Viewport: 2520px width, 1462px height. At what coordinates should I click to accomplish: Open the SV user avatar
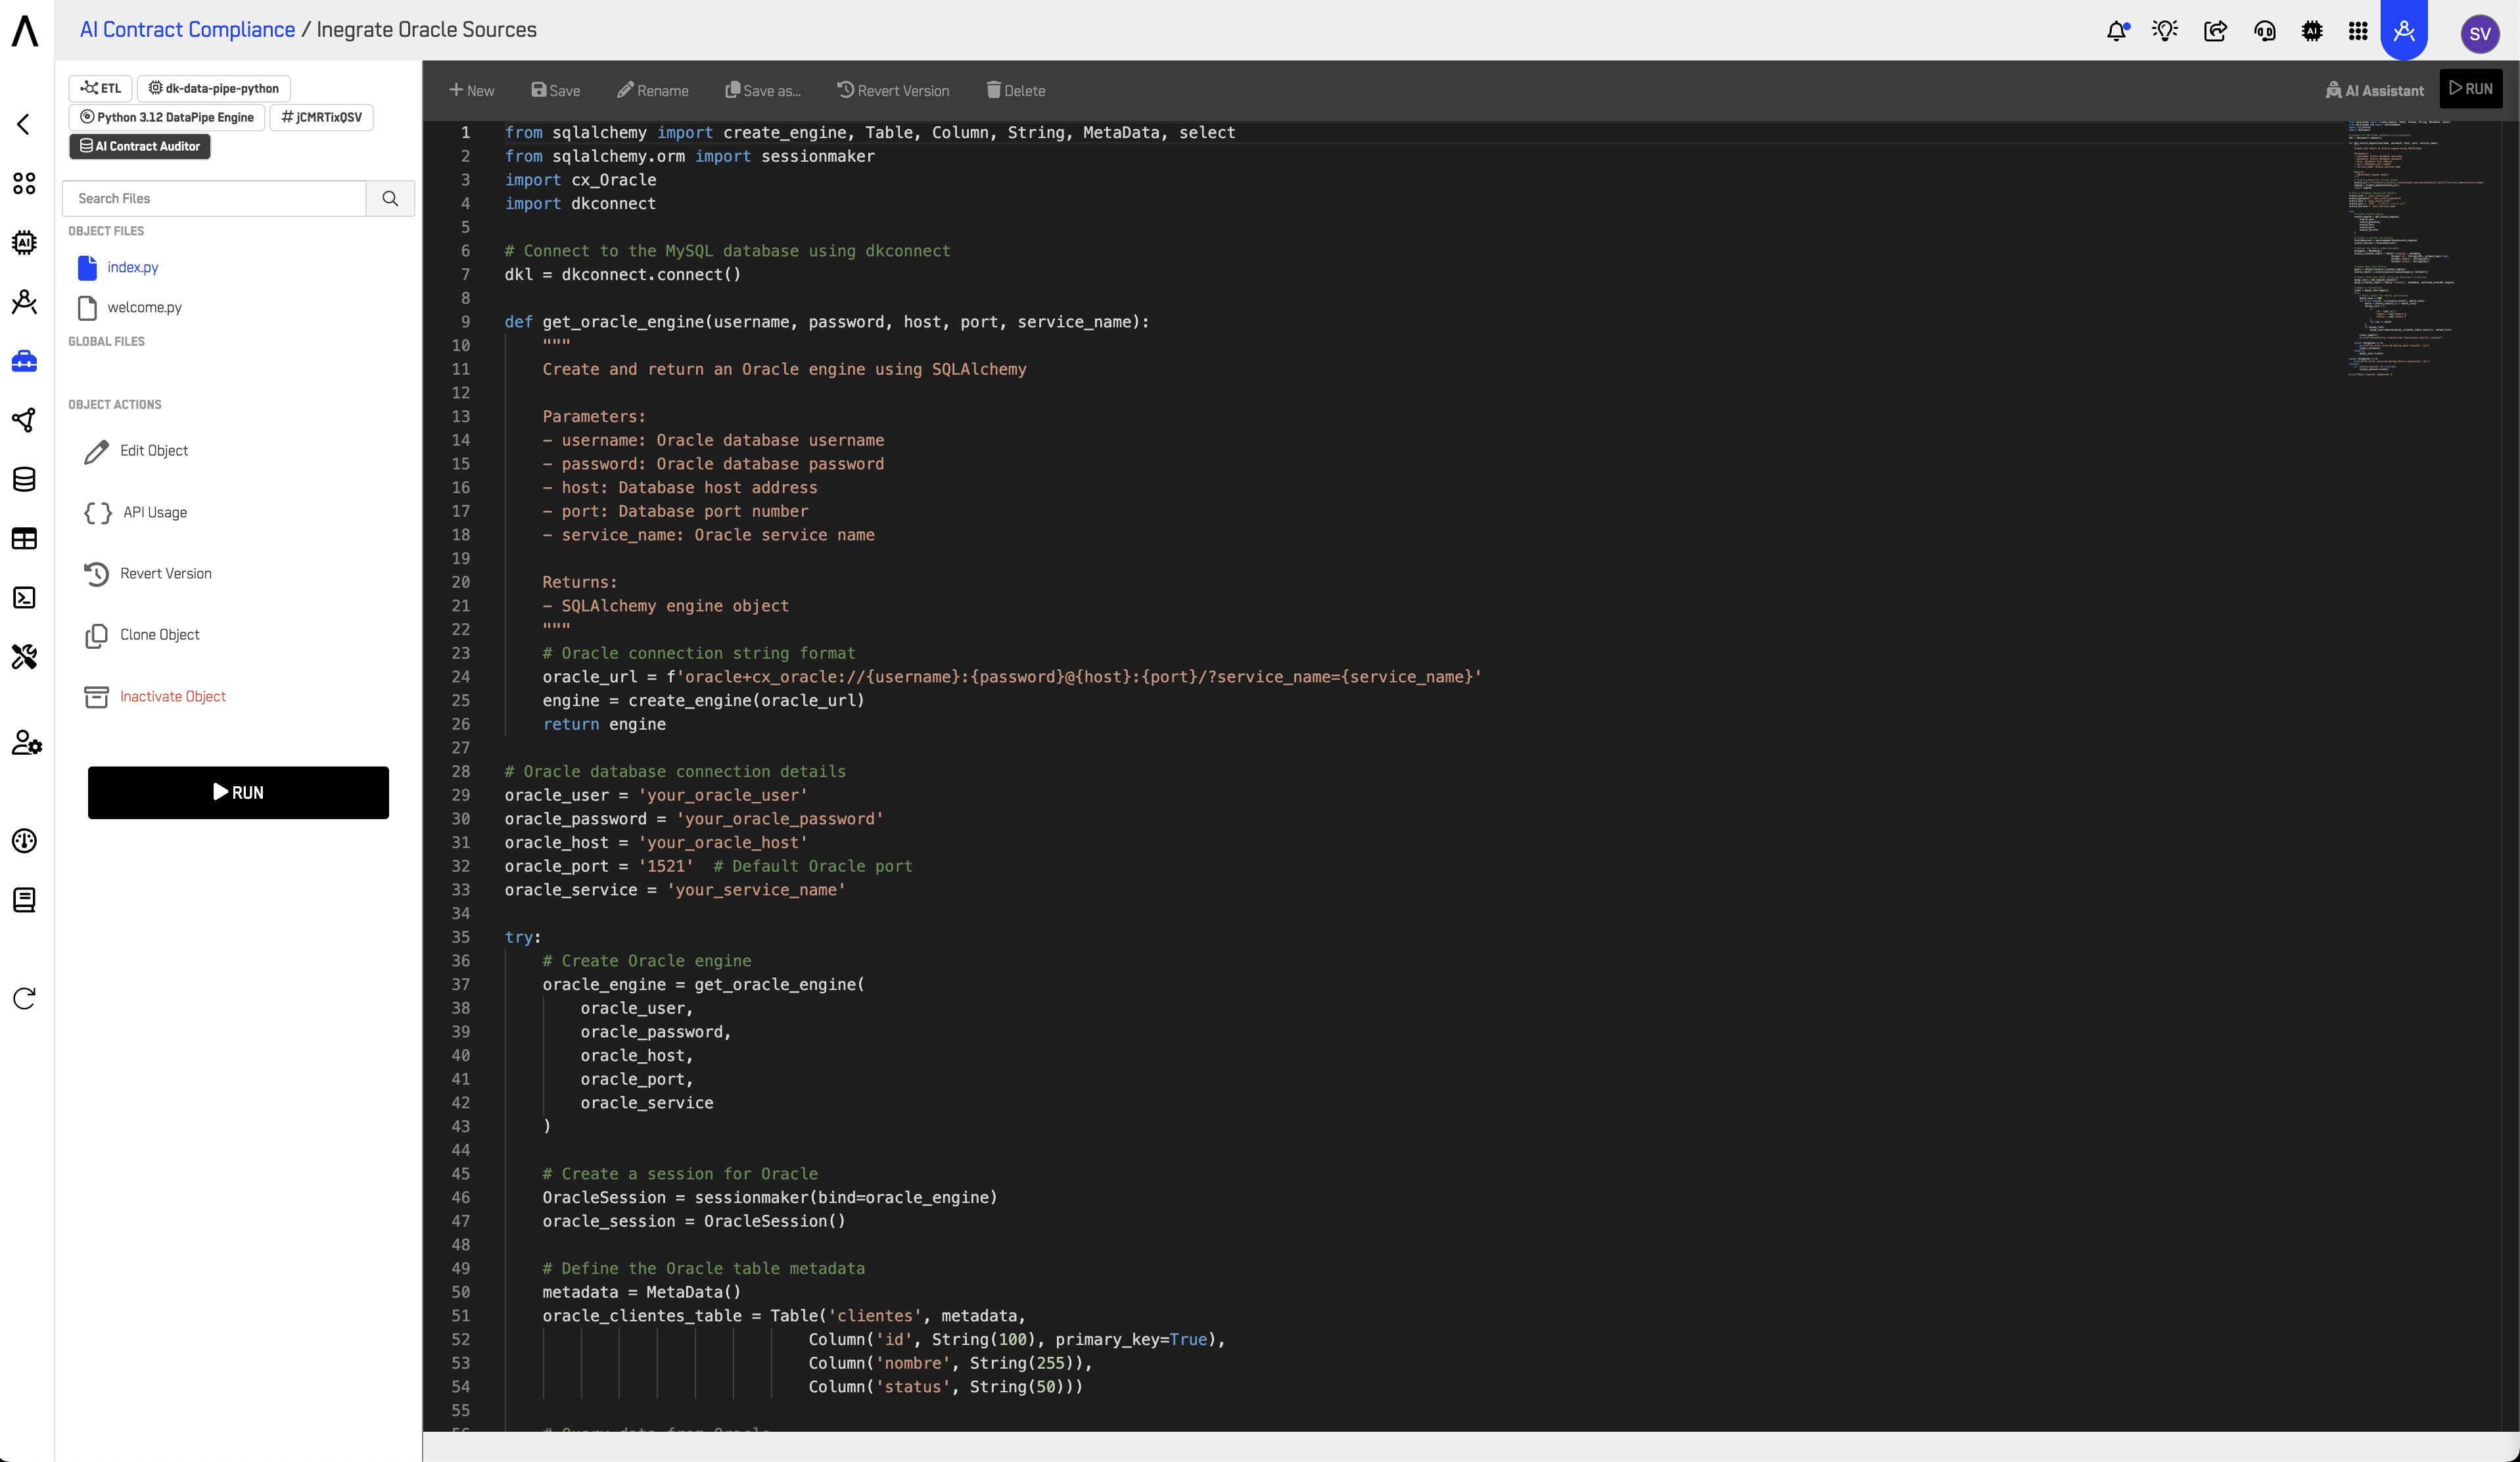(2480, 33)
